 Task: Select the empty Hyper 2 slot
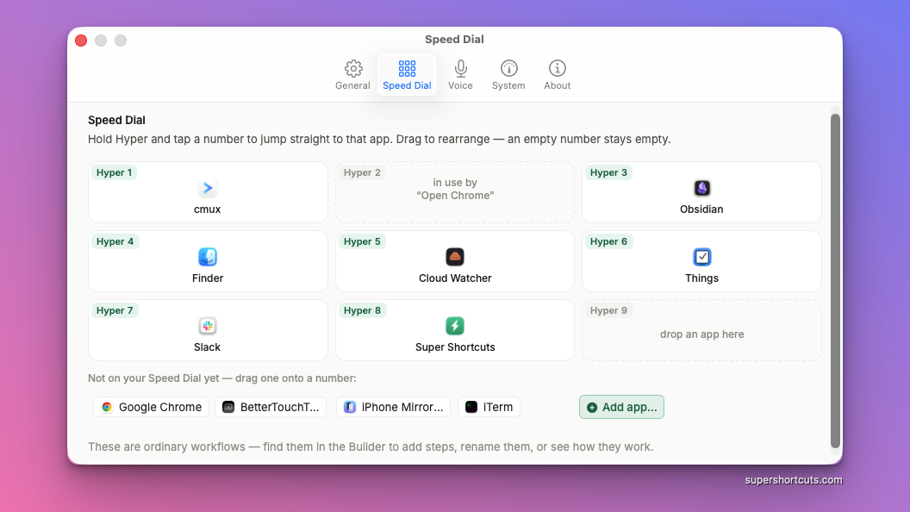click(x=455, y=192)
